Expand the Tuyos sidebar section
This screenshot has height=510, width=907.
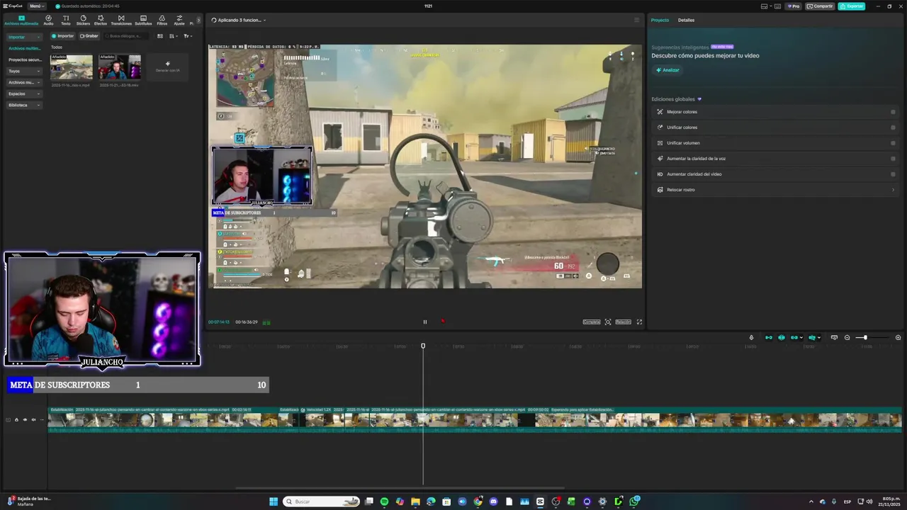click(x=24, y=71)
